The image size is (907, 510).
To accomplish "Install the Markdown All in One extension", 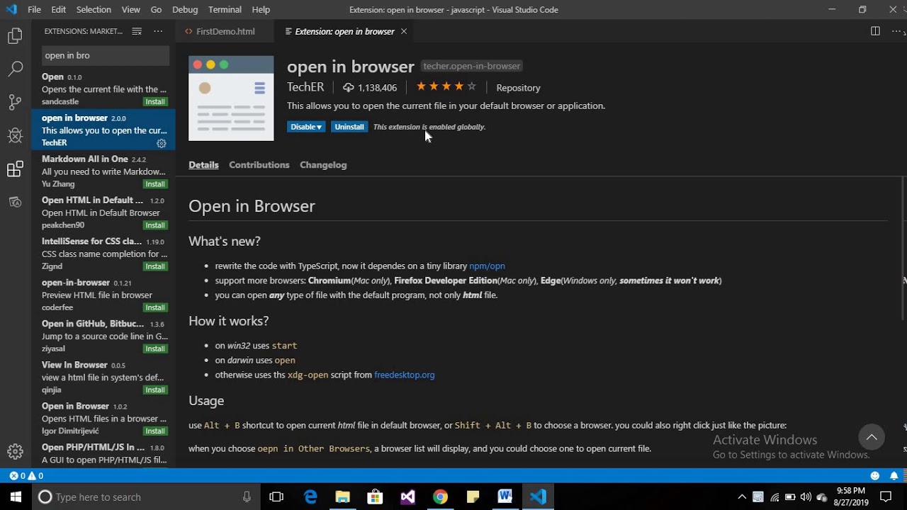I will click(155, 184).
